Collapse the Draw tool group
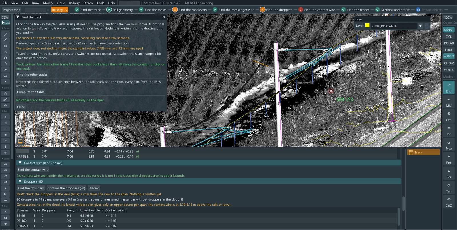 click(5, 28)
